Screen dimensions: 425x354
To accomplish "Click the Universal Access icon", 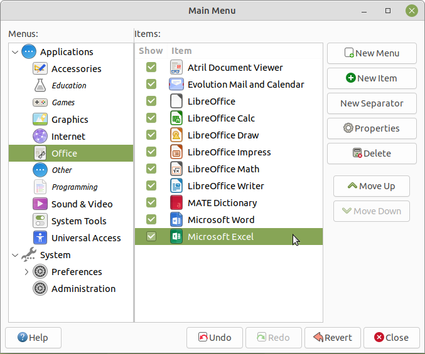I will point(40,237).
